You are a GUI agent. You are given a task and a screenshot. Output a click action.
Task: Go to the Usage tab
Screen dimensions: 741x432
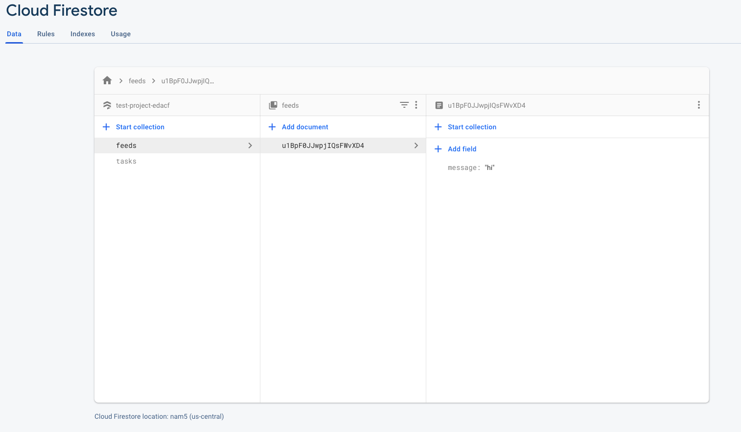click(120, 34)
